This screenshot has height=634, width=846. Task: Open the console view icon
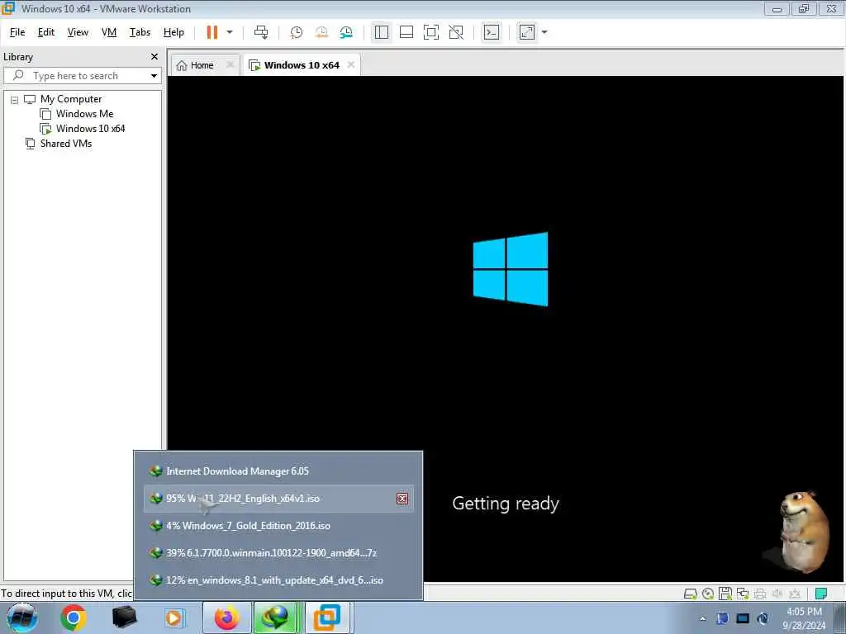point(491,32)
